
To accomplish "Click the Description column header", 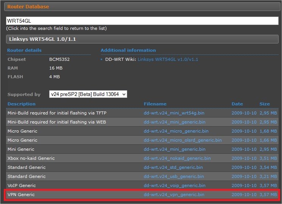I will [x=21, y=104].
